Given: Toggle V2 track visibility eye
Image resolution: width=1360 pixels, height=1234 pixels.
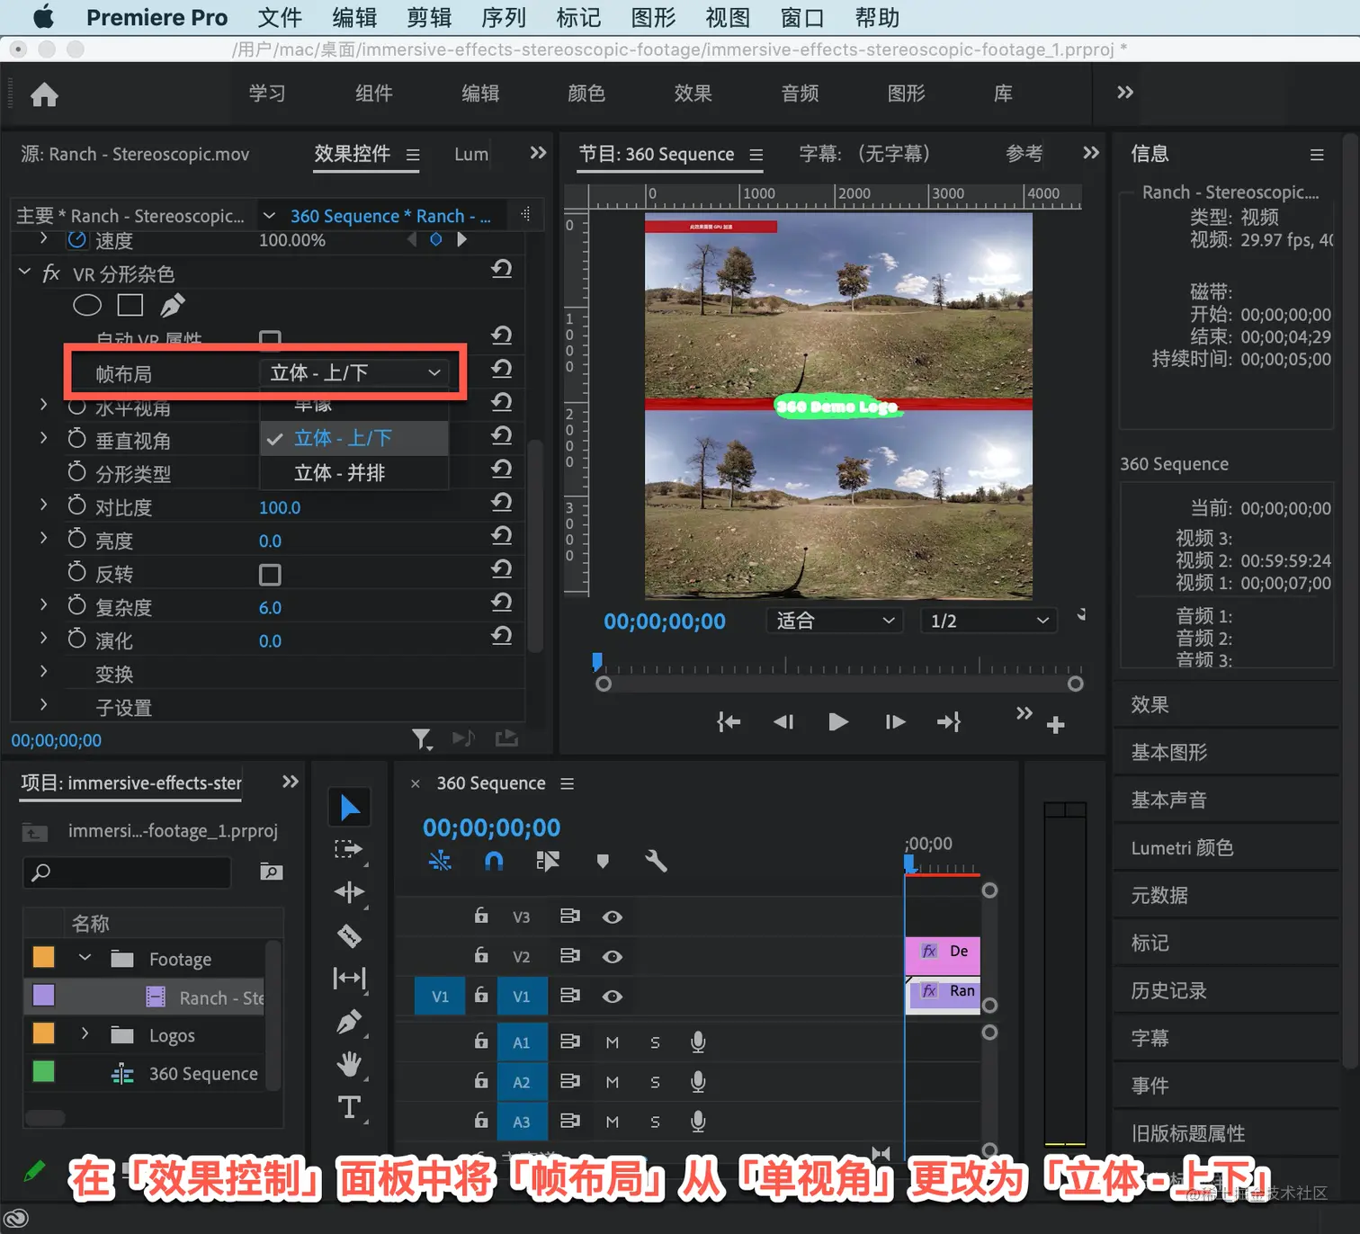Looking at the screenshot, I should [x=613, y=957].
